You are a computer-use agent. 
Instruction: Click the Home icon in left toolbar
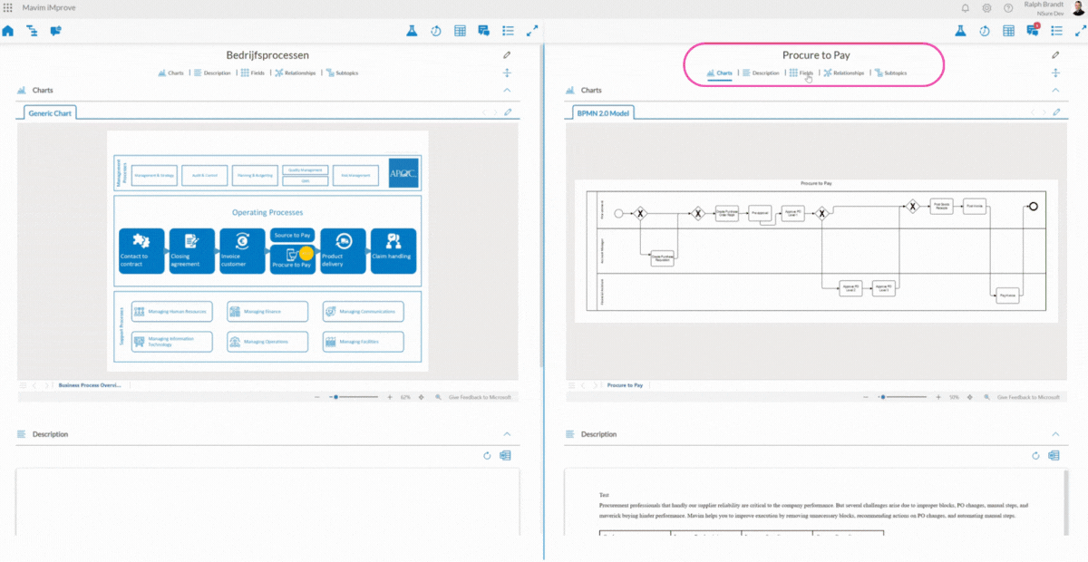tap(8, 31)
